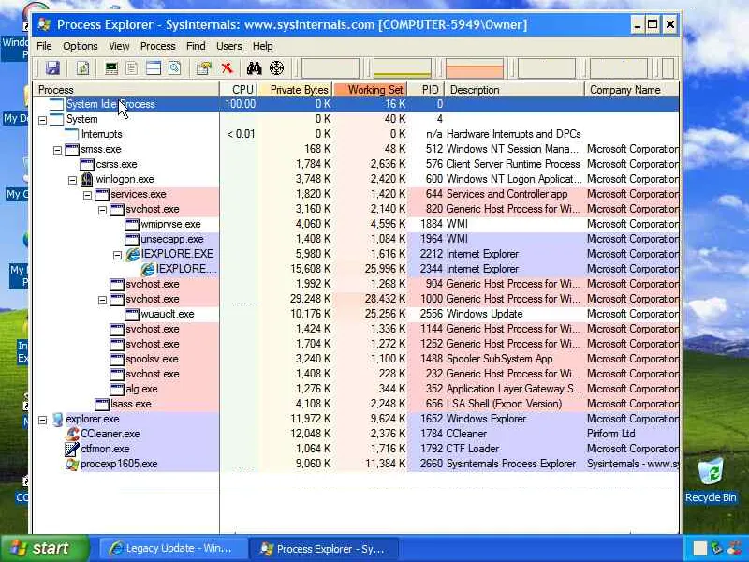Select the wmiprvse.exe process row
Viewport: 749px width, 562px height.
[356, 224]
